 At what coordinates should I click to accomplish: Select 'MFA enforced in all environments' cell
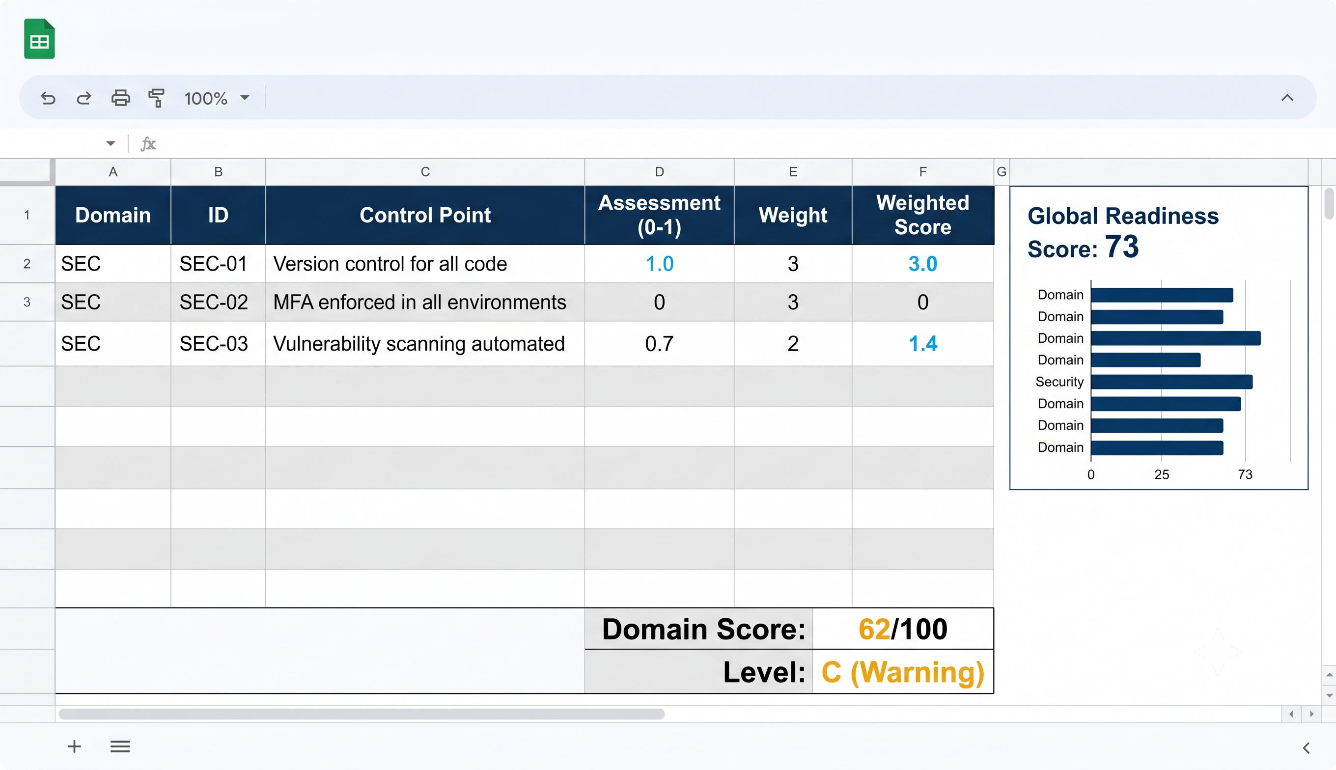pos(425,302)
